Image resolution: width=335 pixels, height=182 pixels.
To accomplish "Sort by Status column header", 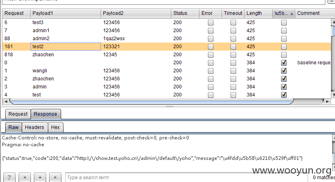I will (x=185, y=13).
